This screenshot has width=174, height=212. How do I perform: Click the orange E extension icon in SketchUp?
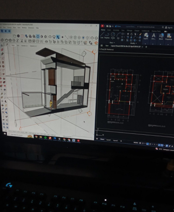pyautogui.click(x=96, y=43)
